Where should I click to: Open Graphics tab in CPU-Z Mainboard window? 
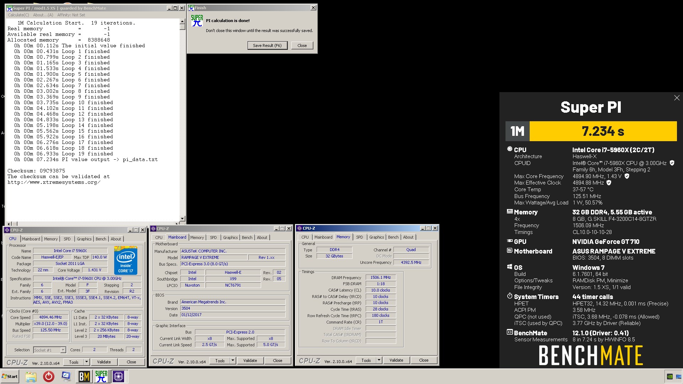tap(231, 238)
